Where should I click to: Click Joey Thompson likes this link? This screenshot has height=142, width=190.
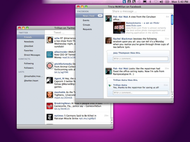(127, 53)
